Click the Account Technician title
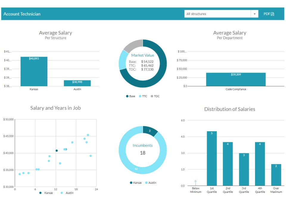286x203 pixels. [22, 14]
